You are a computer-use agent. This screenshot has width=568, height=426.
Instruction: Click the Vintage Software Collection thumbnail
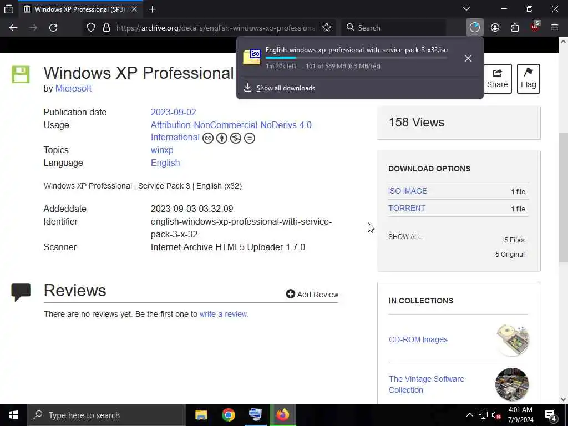(x=512, y=384)
